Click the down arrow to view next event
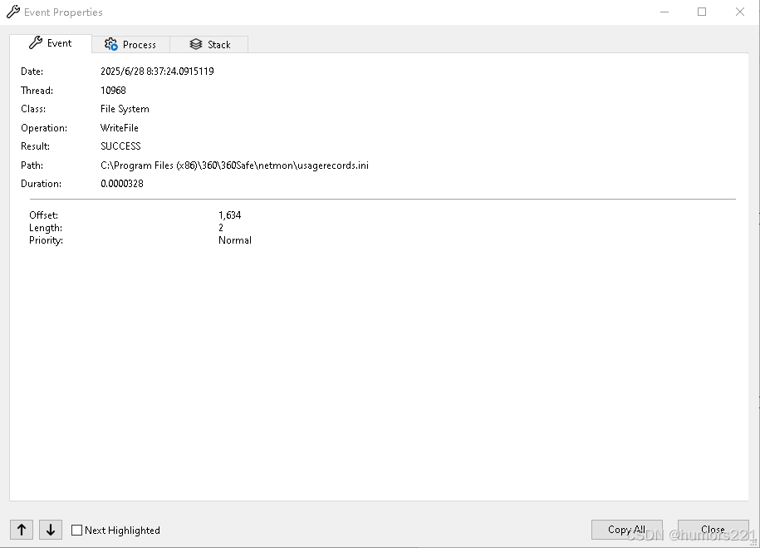This screenshot has height=548, width=760. (50, 530)
